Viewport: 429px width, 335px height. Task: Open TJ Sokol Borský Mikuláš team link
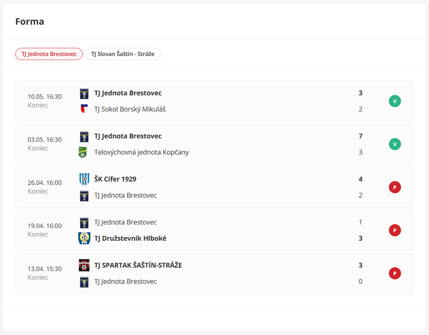[x=130, y=109]
